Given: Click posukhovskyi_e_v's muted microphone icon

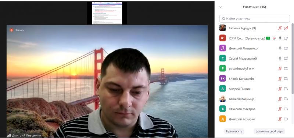Looking at the screenshot, I should pyautogui.click(x=280, y=68).
